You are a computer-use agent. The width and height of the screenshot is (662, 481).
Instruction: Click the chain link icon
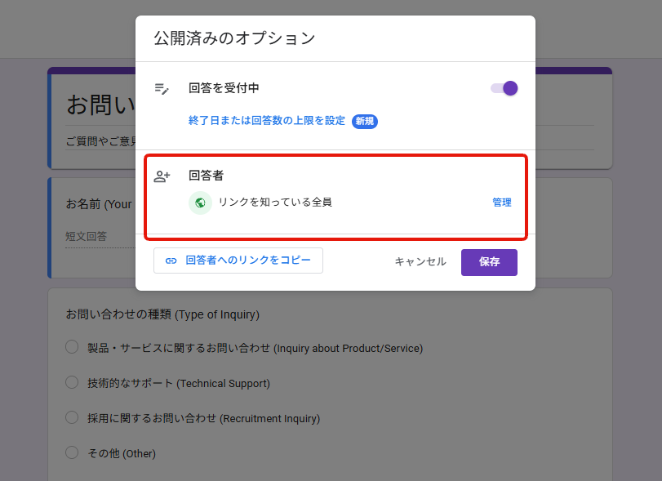(171, 261)
